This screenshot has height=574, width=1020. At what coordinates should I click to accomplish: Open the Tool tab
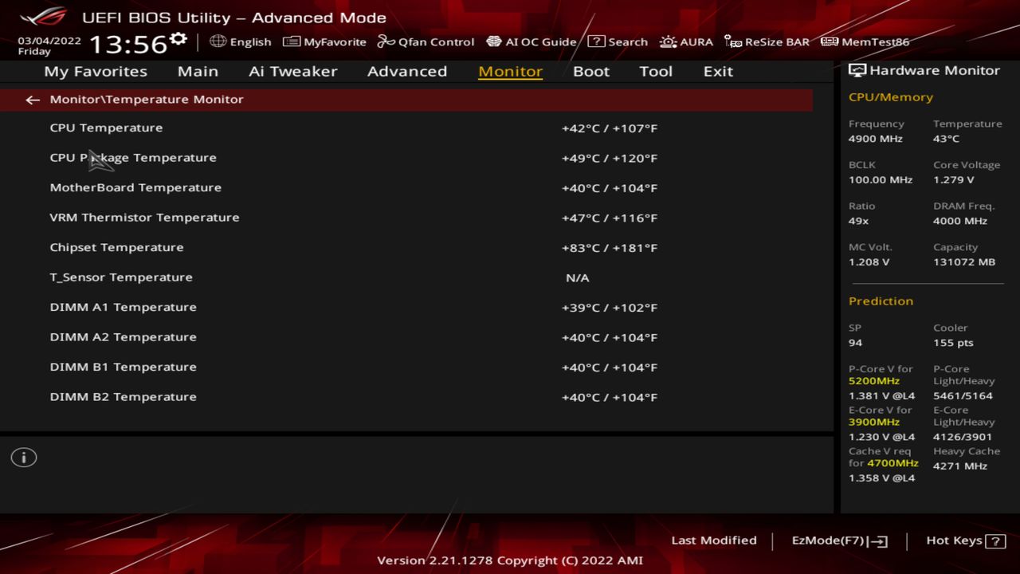(x=656, y=71)
